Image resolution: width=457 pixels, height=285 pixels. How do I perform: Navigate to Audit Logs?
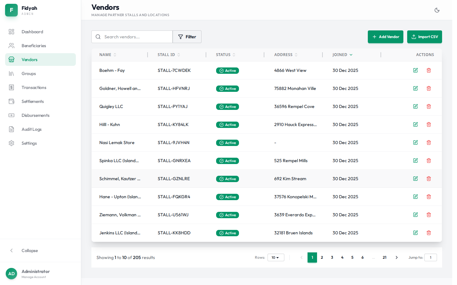31,129
